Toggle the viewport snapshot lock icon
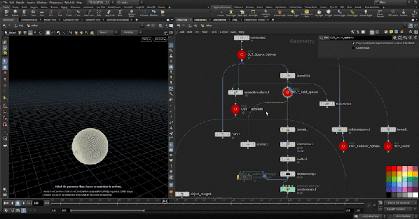The image size is (419, 219). pyautogui.click(x=171, y=56)
